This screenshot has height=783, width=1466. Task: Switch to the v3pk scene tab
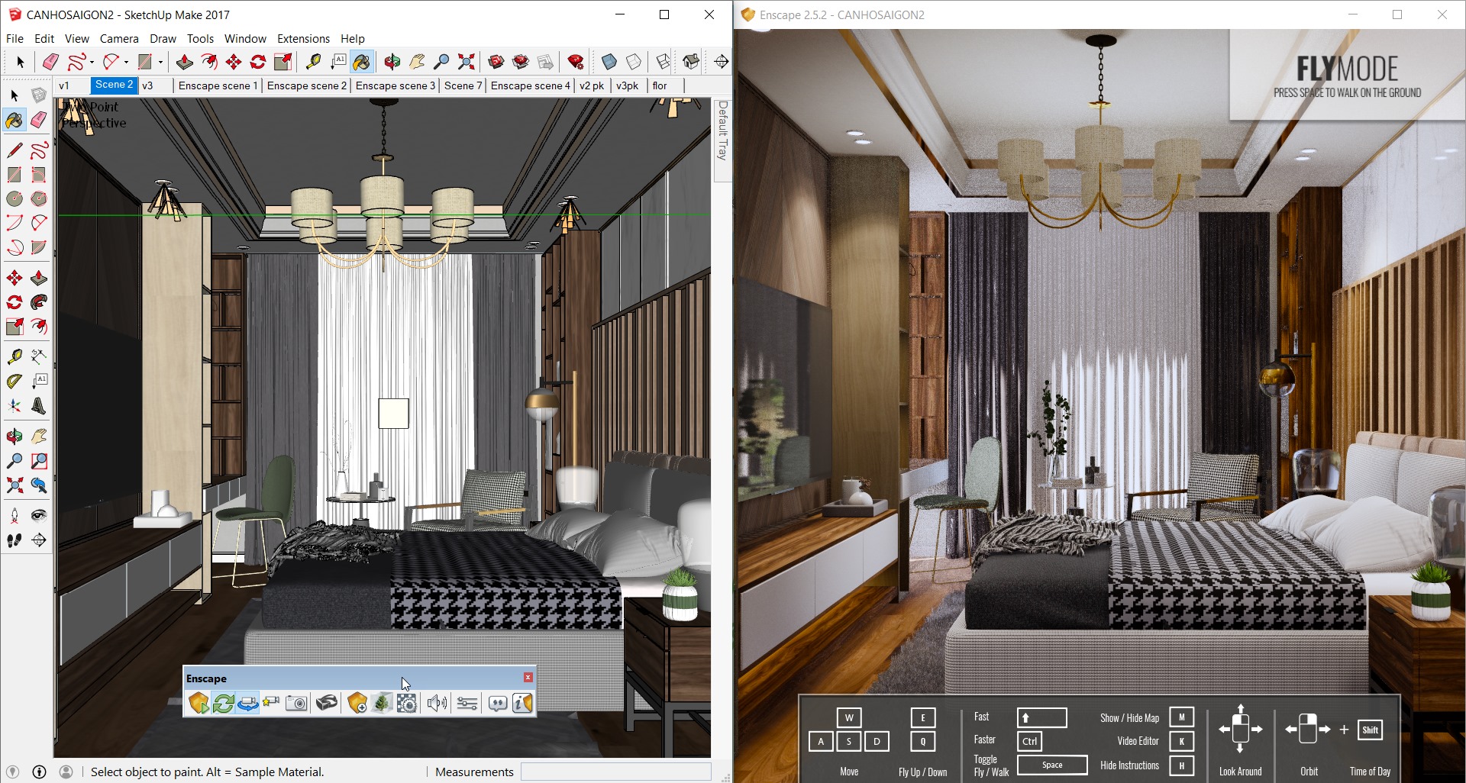[x=627, y=85]
